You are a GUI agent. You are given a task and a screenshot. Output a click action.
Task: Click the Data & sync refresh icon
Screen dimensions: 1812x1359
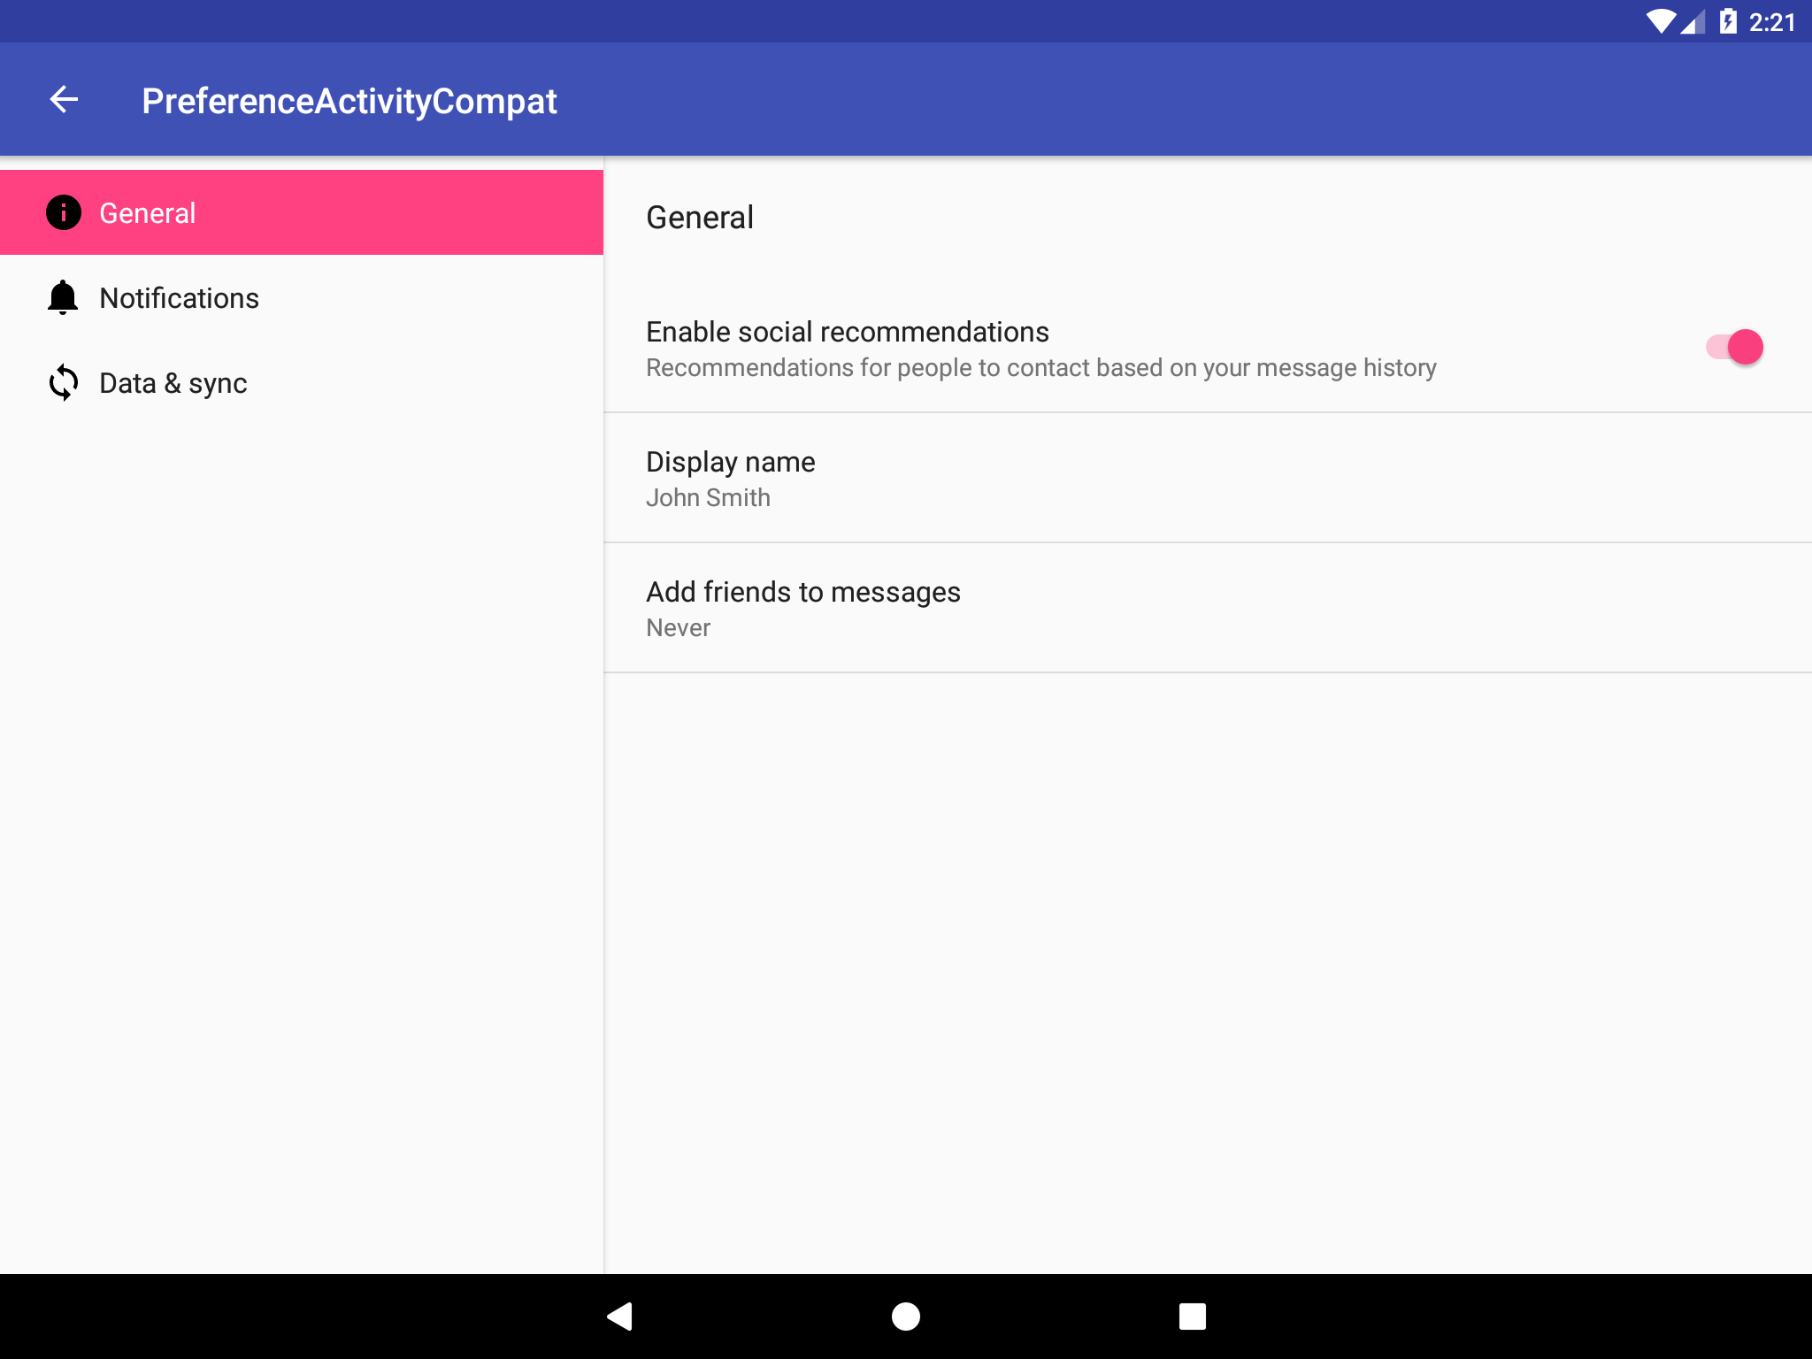64,382
